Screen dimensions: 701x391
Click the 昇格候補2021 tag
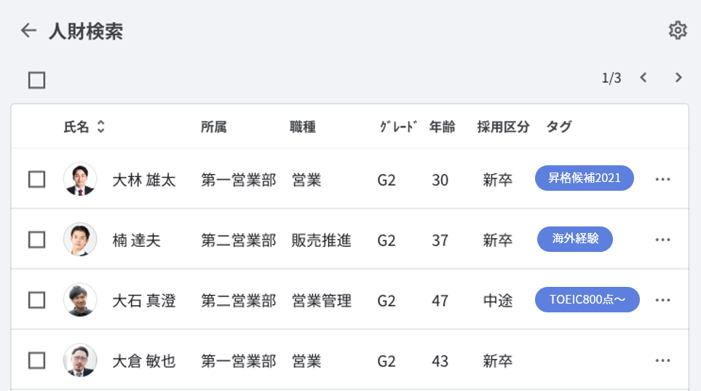[585, 178]
